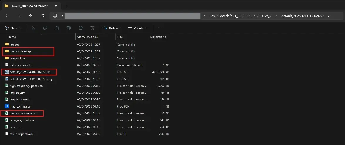The height and width of the screenshot is (145, 345).
Task: Sort by Ultima modifica column header
Action: point(87,37)
